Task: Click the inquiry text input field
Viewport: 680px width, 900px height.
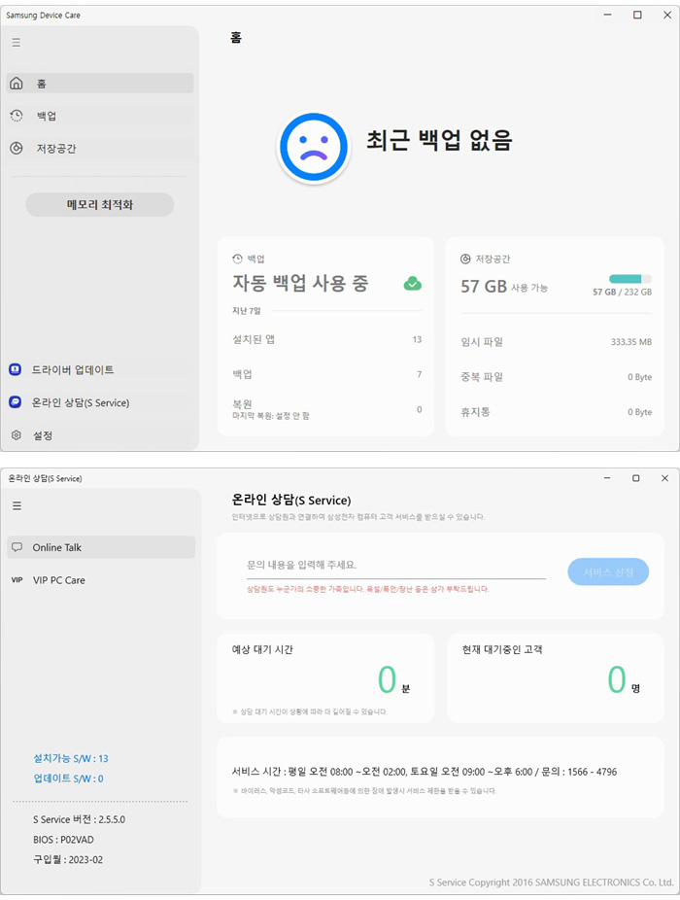Action: click(395, 565)
